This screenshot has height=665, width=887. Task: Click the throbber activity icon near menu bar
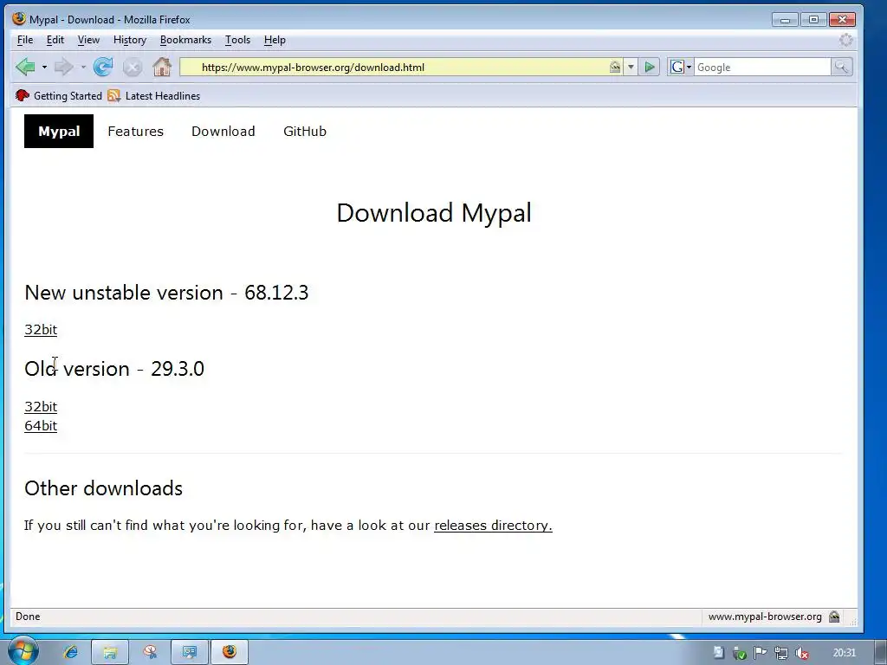click(845, 40)
